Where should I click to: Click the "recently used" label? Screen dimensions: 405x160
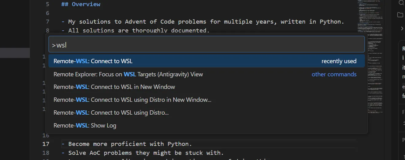pos(339,61)
